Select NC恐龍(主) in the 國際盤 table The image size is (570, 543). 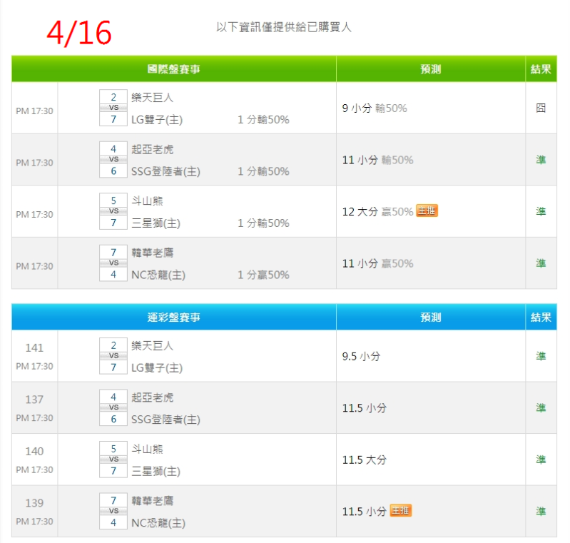point(158,275)
